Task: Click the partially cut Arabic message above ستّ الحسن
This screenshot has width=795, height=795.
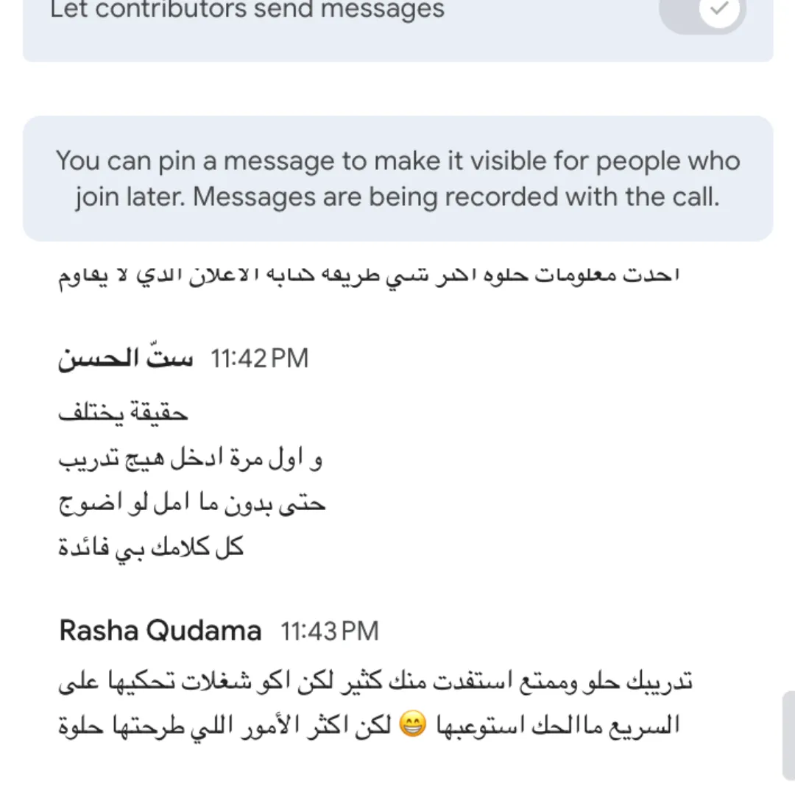Action: tap(369, 276)
